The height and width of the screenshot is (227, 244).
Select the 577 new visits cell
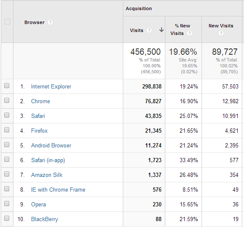[234, 160]
